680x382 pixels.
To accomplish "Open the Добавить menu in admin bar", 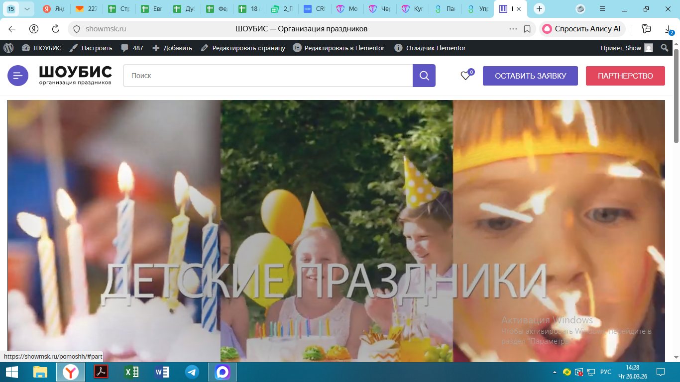I will 172,48.
